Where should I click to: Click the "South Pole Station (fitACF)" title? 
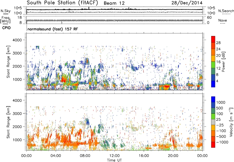[62, 3]
